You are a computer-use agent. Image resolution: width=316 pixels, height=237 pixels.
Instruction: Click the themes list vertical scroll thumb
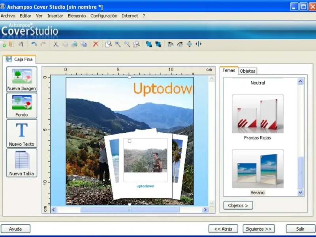pos(300,173)
